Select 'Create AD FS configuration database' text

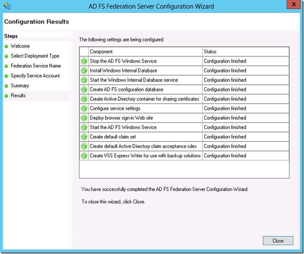(126, 90)
